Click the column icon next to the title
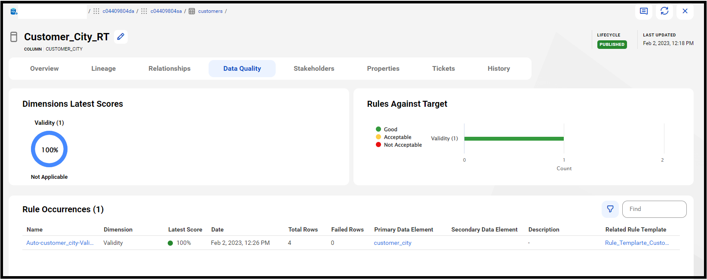The width and height of the screenshot is (707, 280). [14, 37]
